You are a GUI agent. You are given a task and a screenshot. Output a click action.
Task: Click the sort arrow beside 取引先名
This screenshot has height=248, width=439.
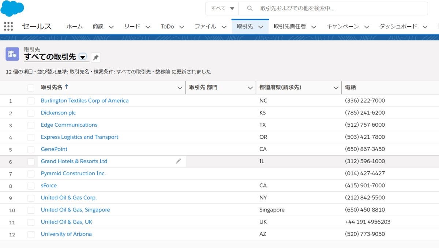67,87
